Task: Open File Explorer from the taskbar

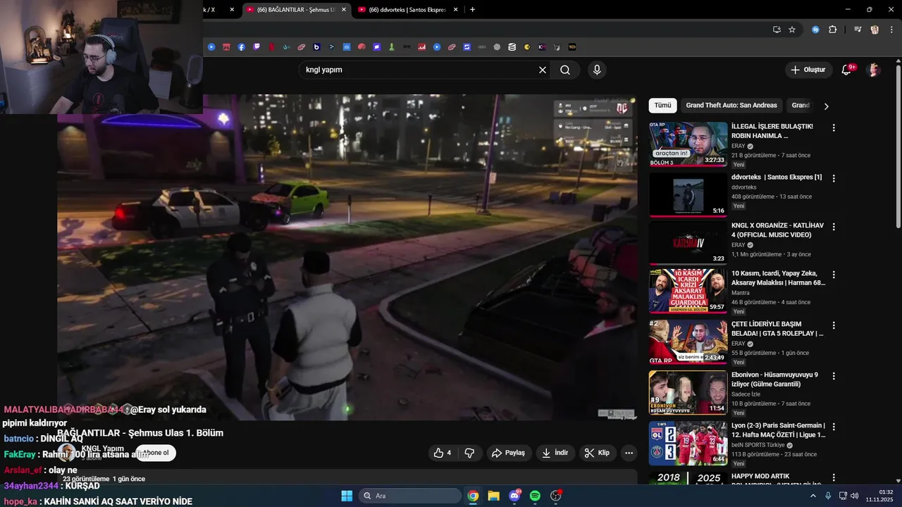Action: [493, 496]
